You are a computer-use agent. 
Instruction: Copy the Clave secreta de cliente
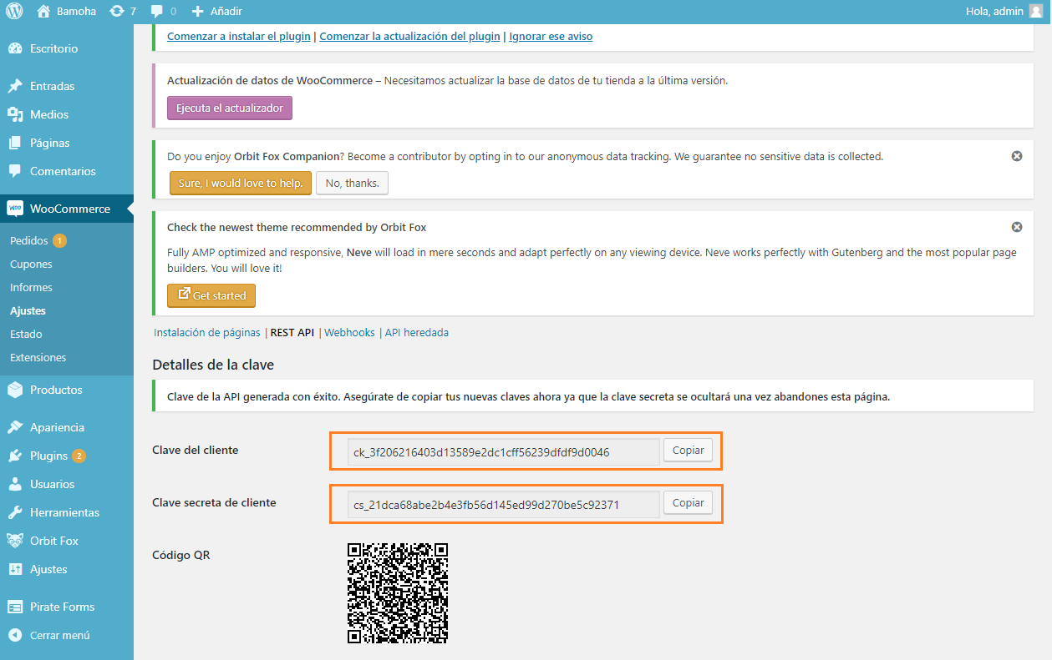[688, 503]
